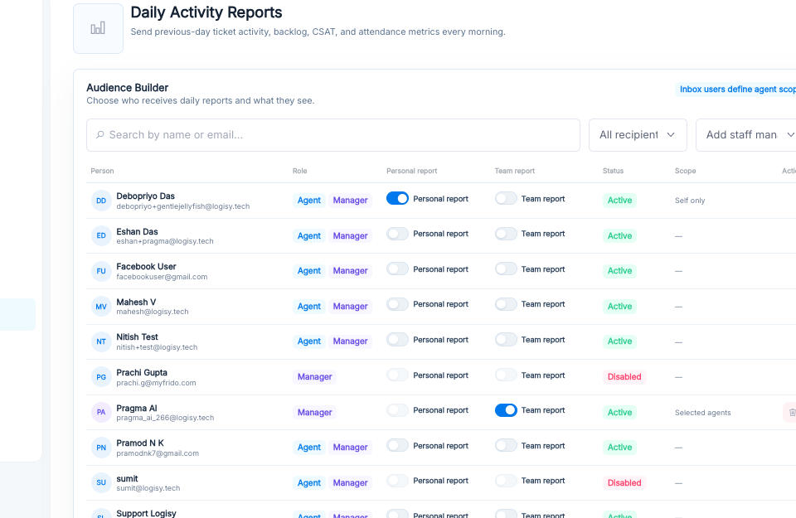Screen dimensions: 796x518
Task: Click the Scope column header
Action: pyautogui.click(x=686, y=171)
